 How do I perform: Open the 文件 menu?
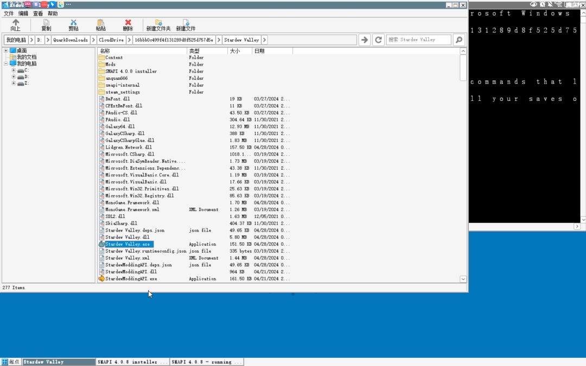pyautogui.click(x=9, y=14)
